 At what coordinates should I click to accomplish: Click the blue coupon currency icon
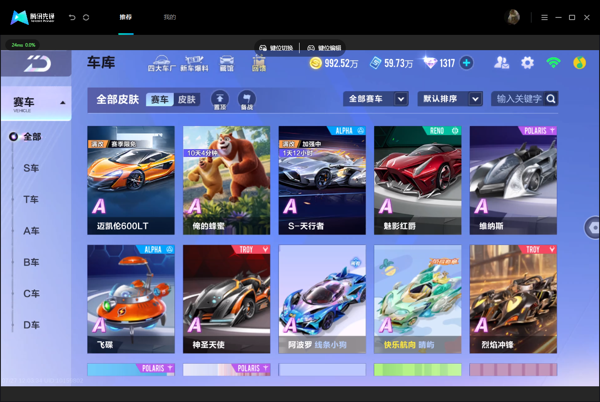(376, 63)
